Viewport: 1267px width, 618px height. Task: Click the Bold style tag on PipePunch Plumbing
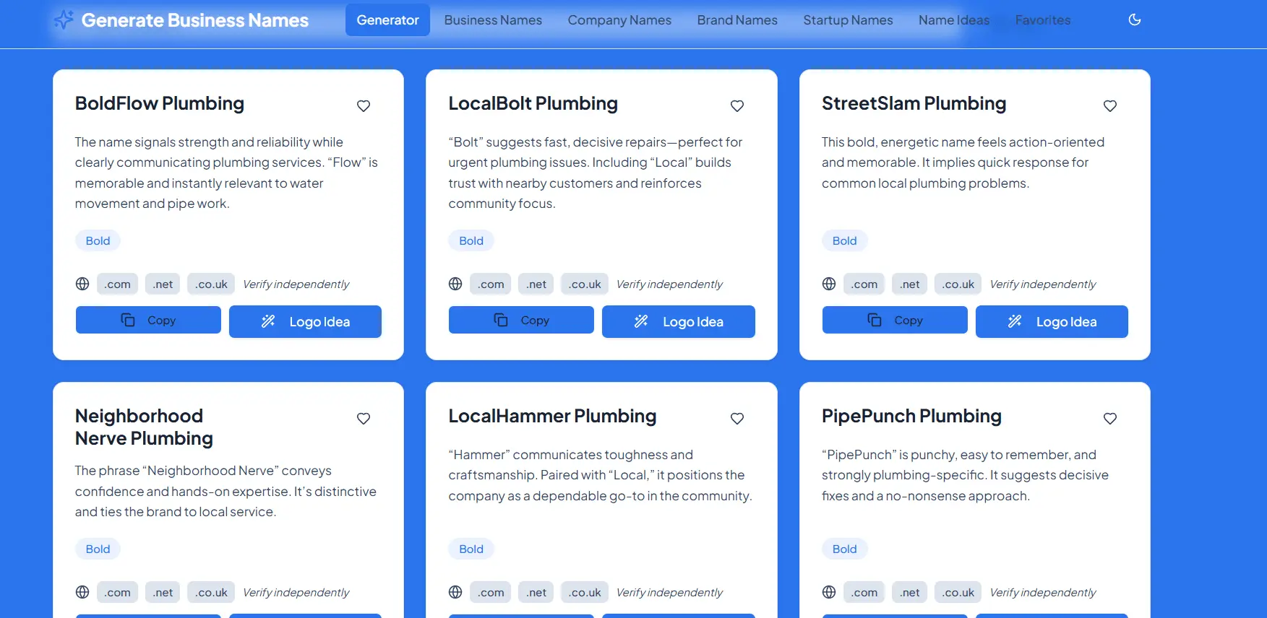click(x=844, y=549)
